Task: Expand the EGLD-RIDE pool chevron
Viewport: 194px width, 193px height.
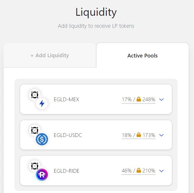Action: (162, 171)
